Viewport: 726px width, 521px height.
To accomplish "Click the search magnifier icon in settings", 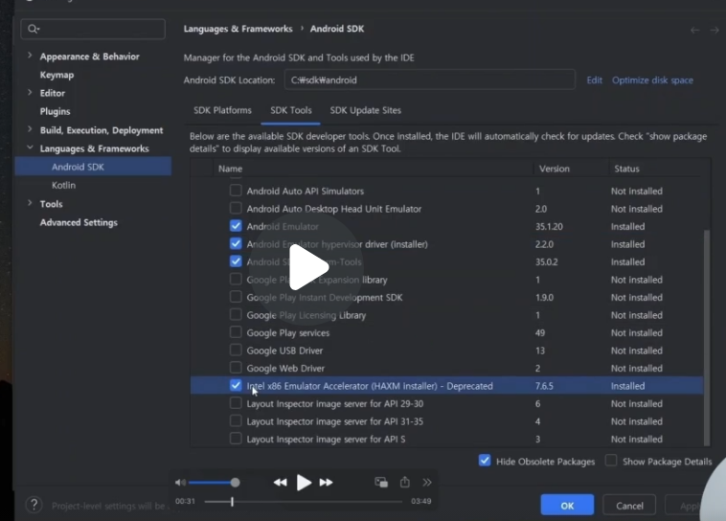I will (x=33, y=29).
